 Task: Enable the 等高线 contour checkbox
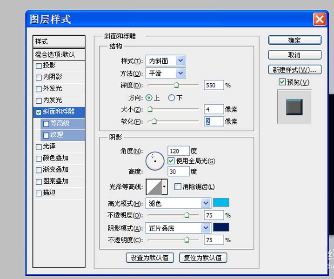(x=46, y=124)
